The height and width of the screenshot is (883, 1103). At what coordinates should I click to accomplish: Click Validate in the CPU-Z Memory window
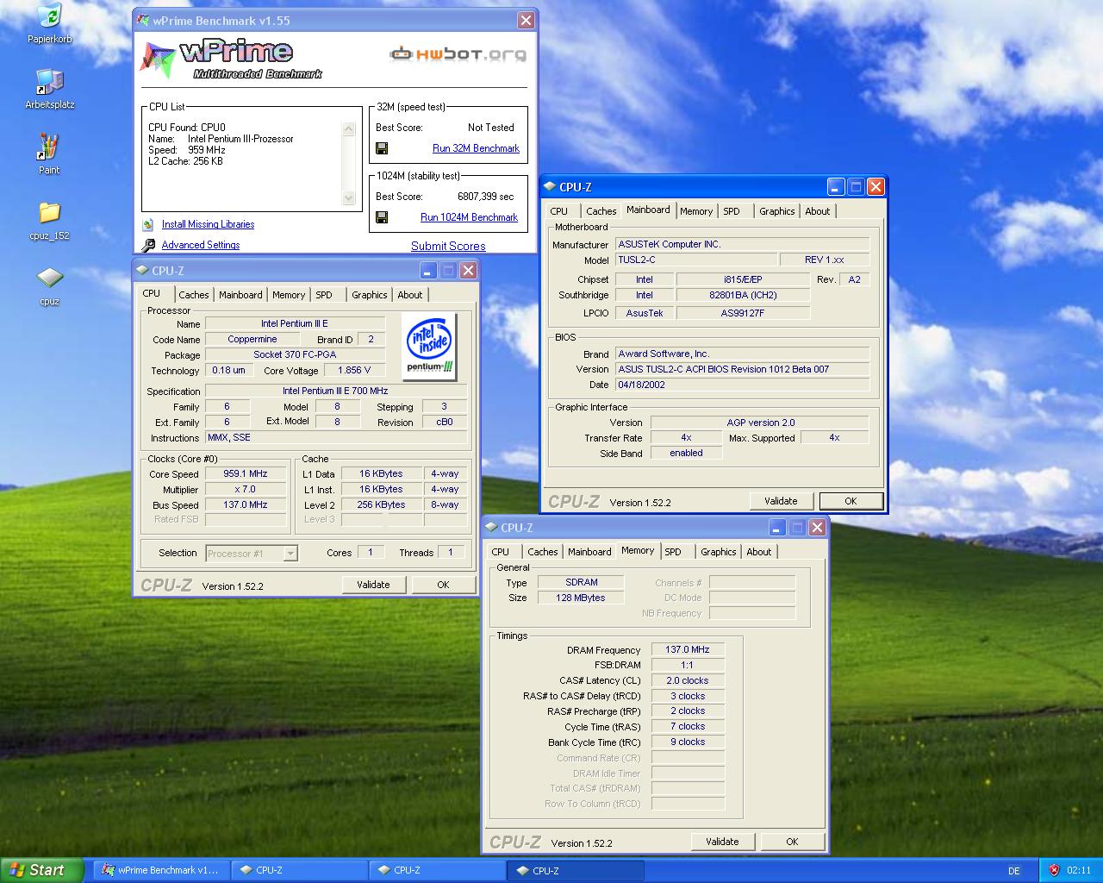[x=722, y=842]
